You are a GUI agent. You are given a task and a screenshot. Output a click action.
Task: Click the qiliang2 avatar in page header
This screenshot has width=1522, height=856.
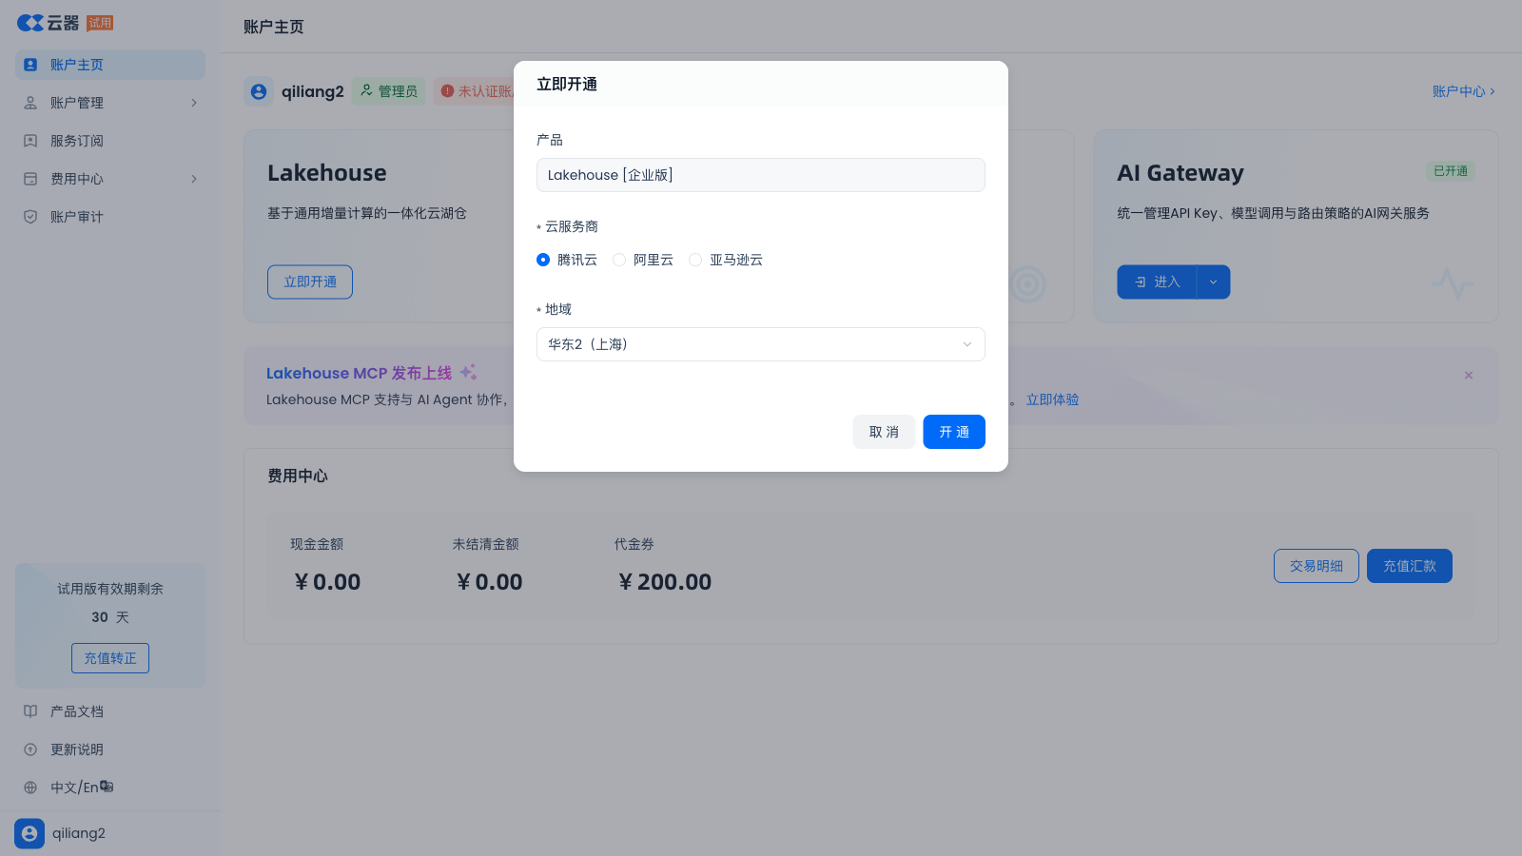tap(259, 91)
